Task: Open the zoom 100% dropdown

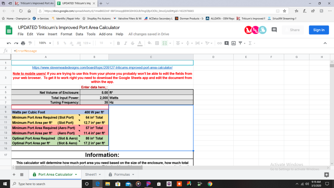Action: [45, 43]
